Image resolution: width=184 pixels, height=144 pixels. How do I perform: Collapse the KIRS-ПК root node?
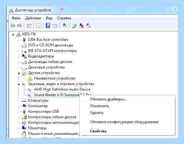tap(13, 34)
